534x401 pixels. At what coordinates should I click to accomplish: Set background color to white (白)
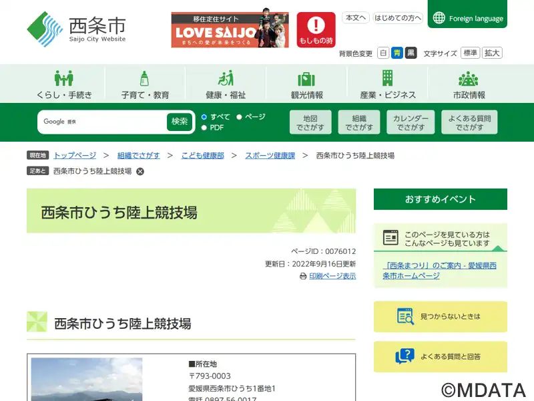coord(383,53)
